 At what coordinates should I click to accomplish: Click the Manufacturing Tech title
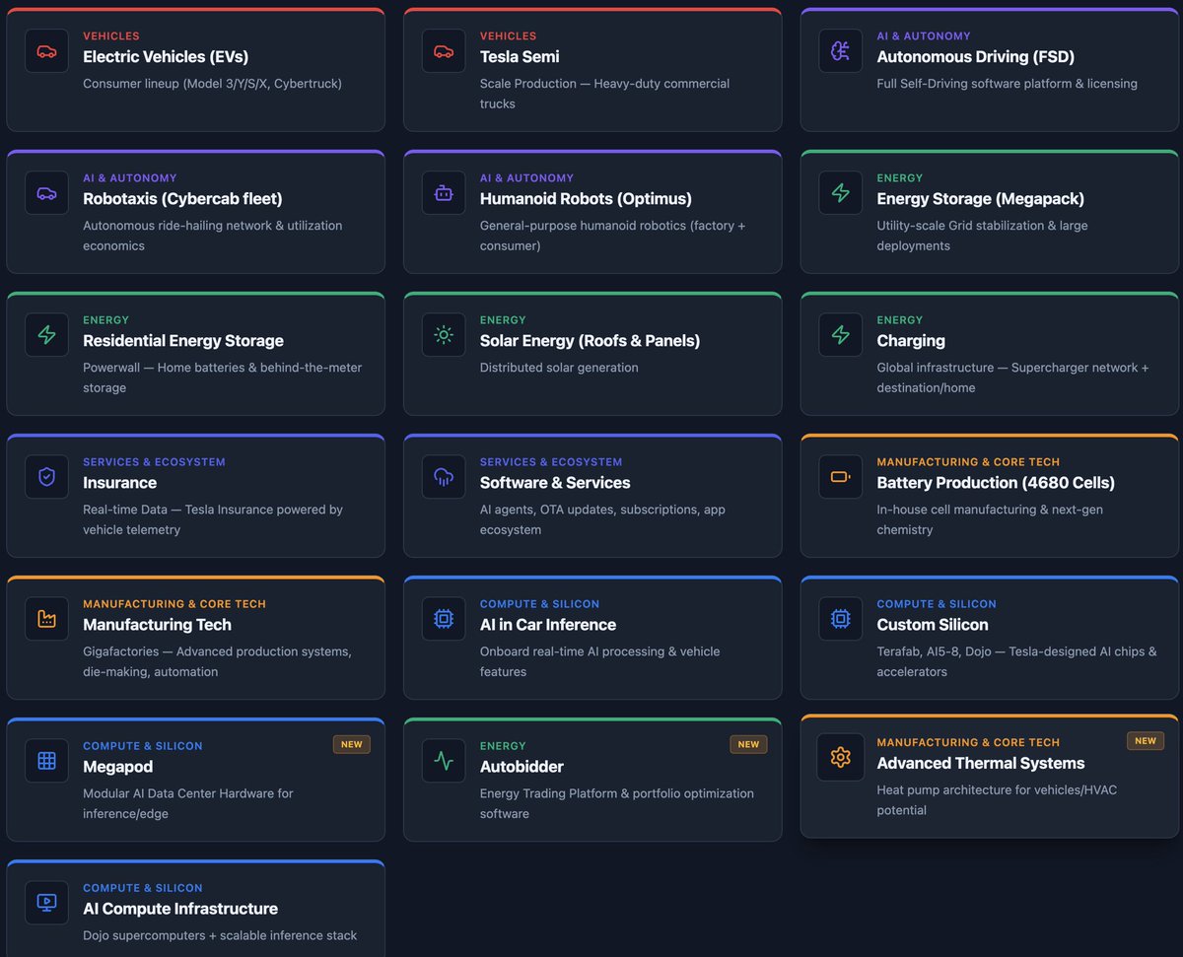tap(157, 624)
